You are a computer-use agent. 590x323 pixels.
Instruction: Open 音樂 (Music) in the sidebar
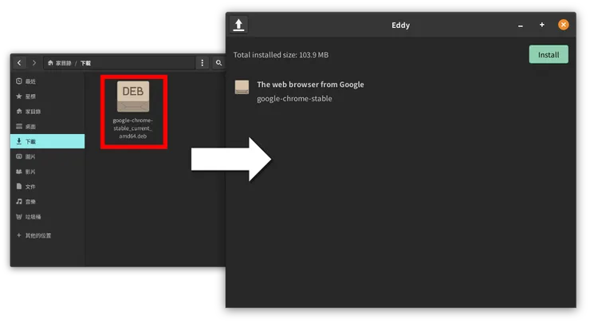pos(47,202)
